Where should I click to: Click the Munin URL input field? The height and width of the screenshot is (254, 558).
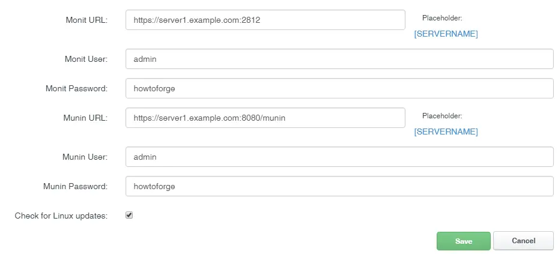click(265, 118)
